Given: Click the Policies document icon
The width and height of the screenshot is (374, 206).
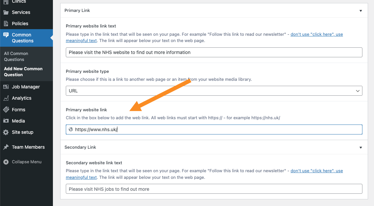Looking at the screenshot, I should (x=6, y=24).
